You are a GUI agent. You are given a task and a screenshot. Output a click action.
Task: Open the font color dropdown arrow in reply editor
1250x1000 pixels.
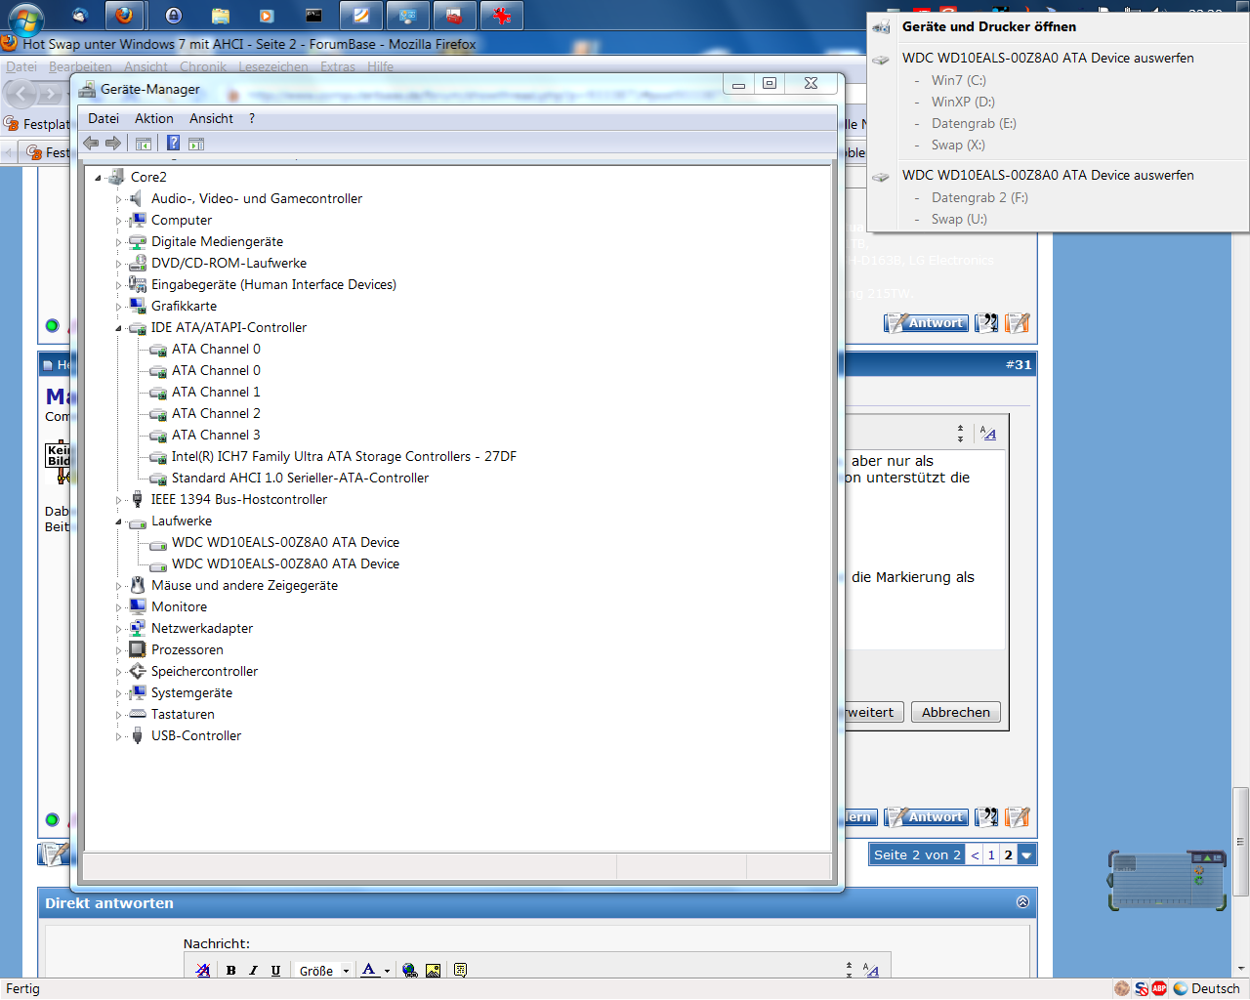[x=387, y=971]
